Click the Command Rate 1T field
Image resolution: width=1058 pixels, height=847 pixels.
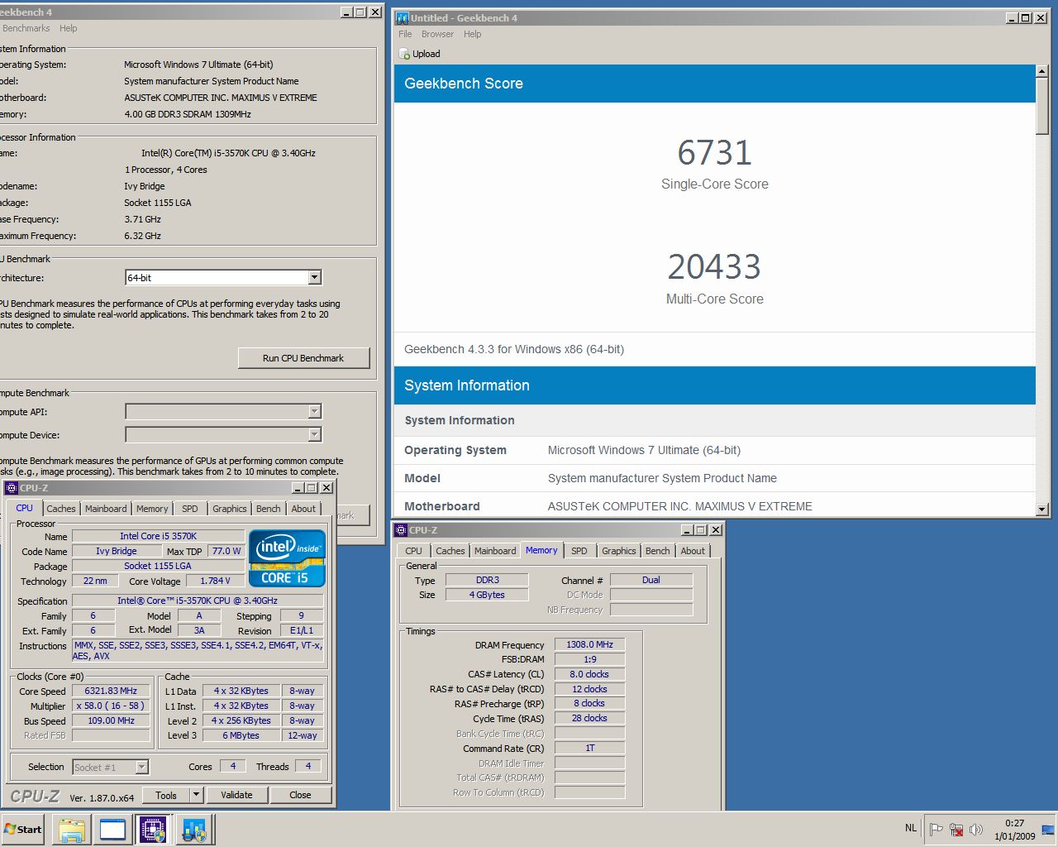click(589, 748)
